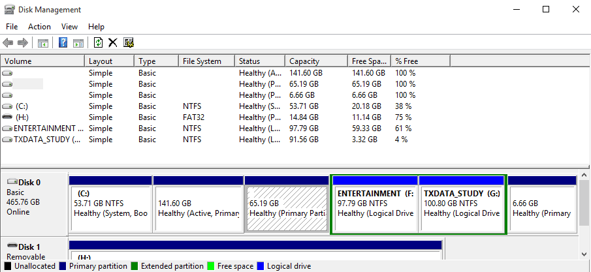Click the black Unallocated legend swatch

point(8,266)
